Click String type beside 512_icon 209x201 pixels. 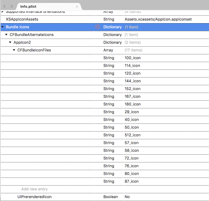(x=109, y=135)
